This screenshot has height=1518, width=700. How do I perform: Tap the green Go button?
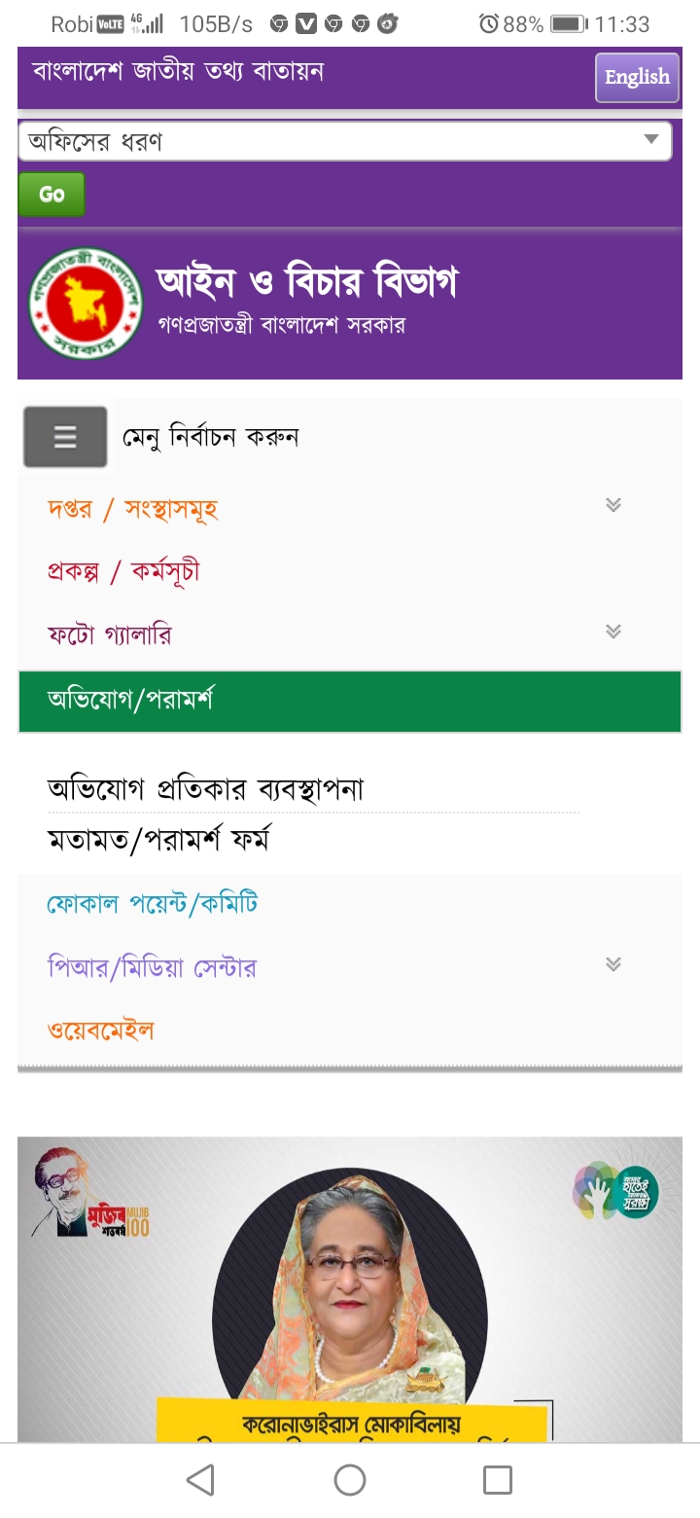click(52, 194)
